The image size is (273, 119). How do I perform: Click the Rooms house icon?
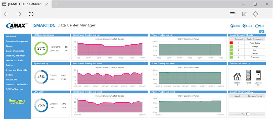(x=237, y=77)
